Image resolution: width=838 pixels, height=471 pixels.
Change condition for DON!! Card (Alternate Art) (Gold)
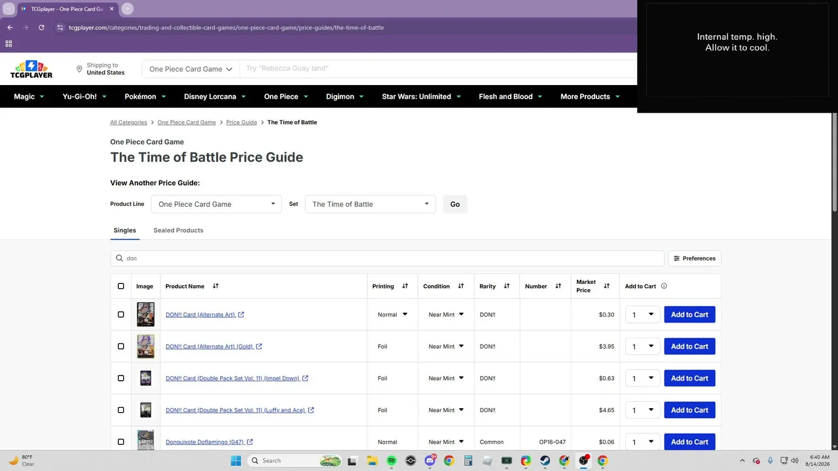pyautogui.click(x=446, y=347)
